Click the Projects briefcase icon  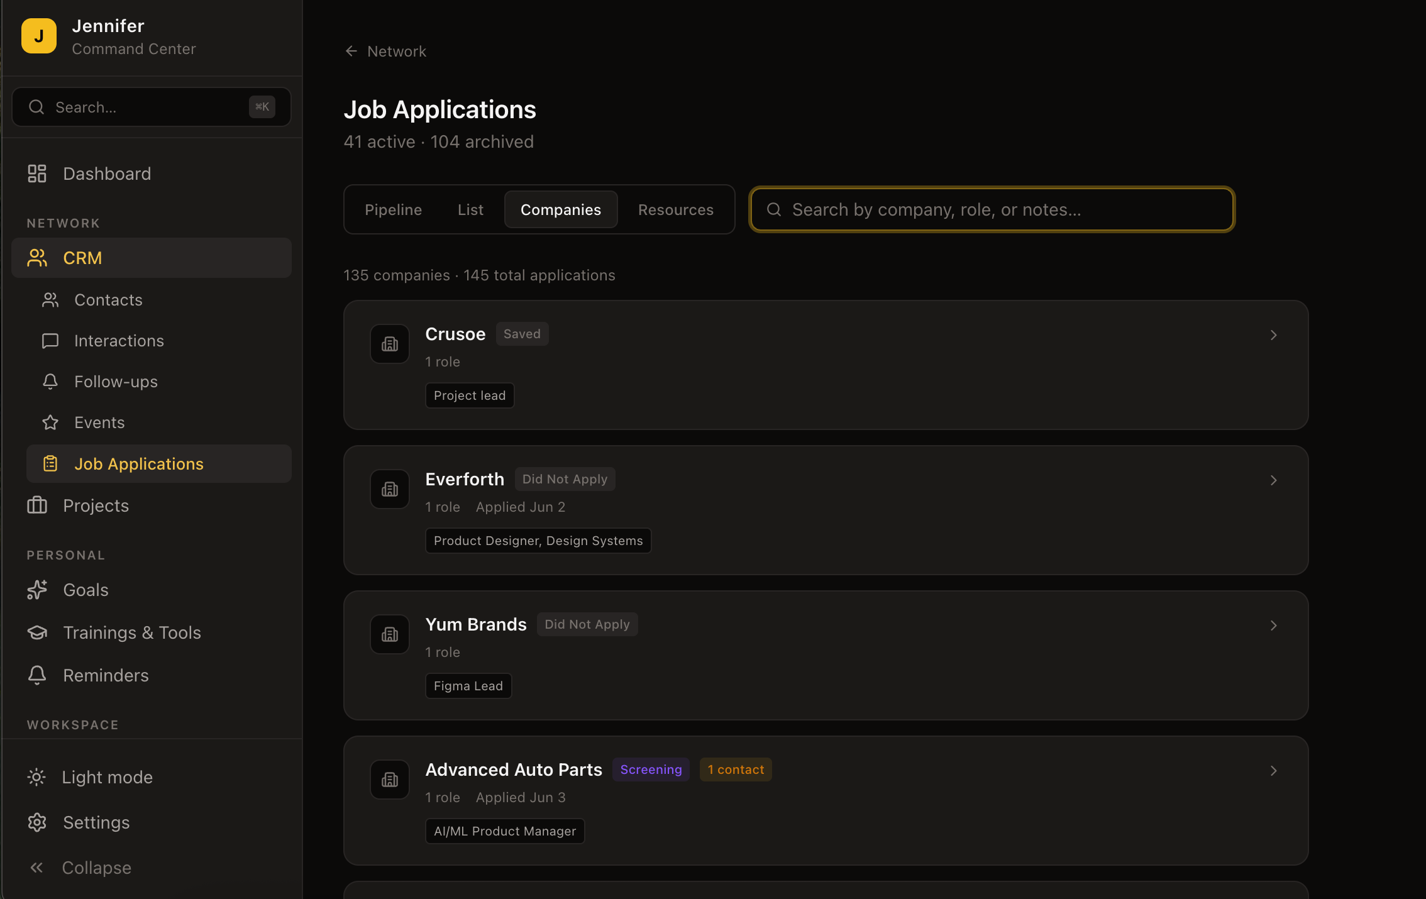pyautogui.click(x=37, y=505)
